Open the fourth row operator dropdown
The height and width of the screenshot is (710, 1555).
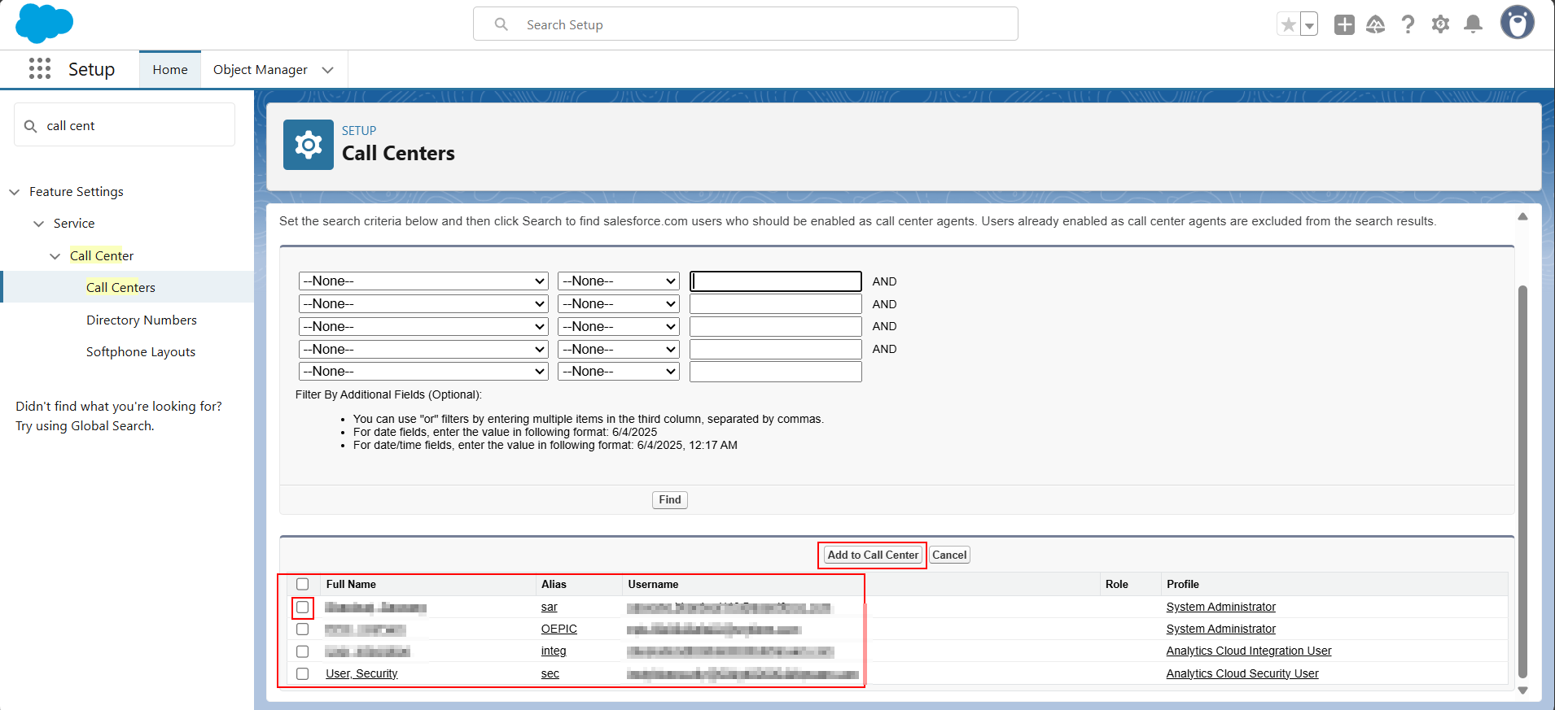point(619,350)
